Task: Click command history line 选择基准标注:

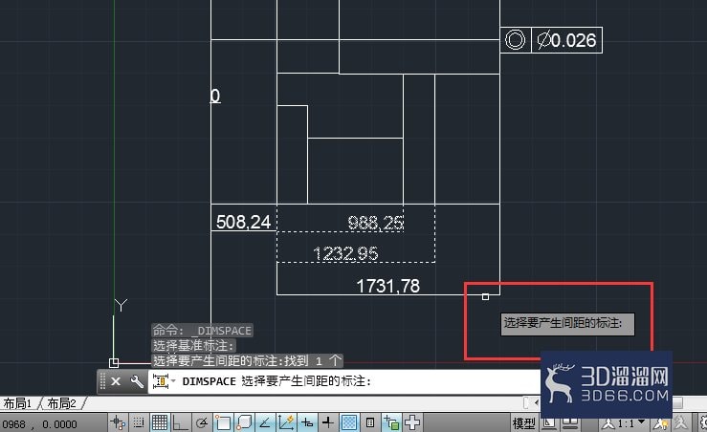Action: pos(193,346)
